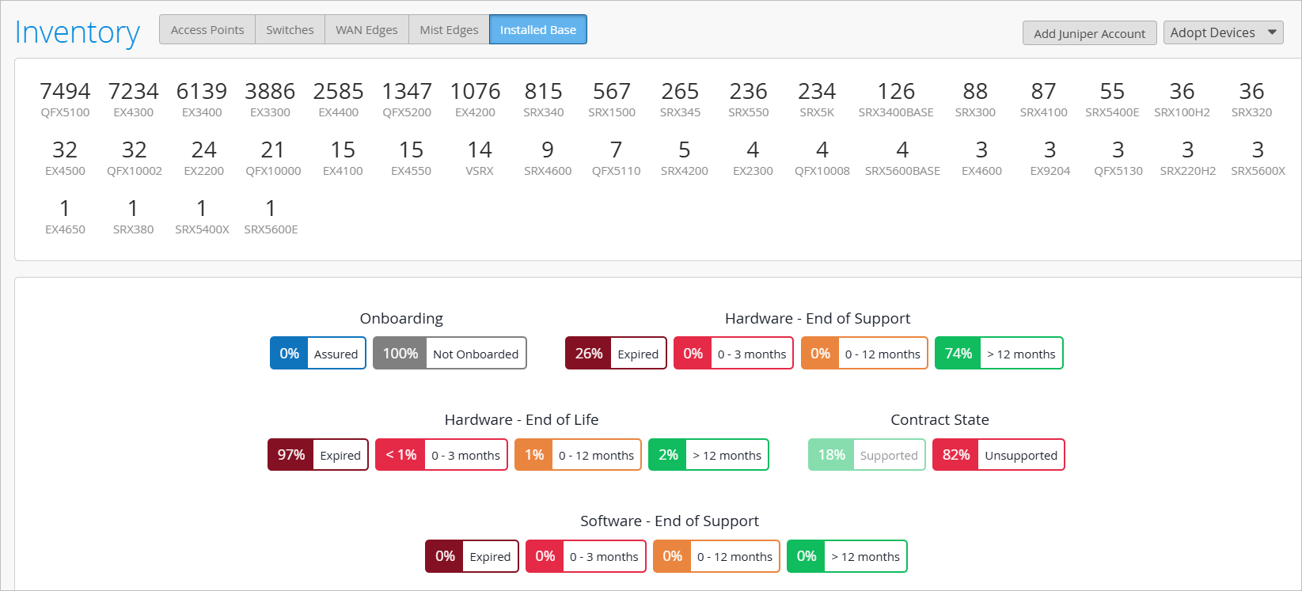1302x591 pixels.
Task: Click the Add Juniper Account button
Action: (1089, 33)
